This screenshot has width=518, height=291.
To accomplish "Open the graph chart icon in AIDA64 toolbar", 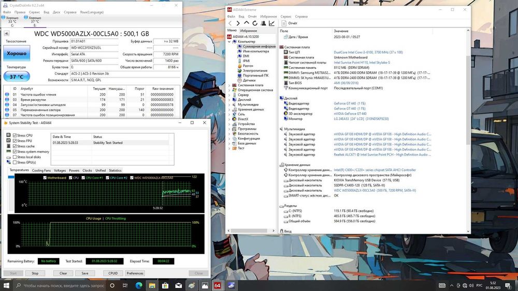I will click(271, 23).
